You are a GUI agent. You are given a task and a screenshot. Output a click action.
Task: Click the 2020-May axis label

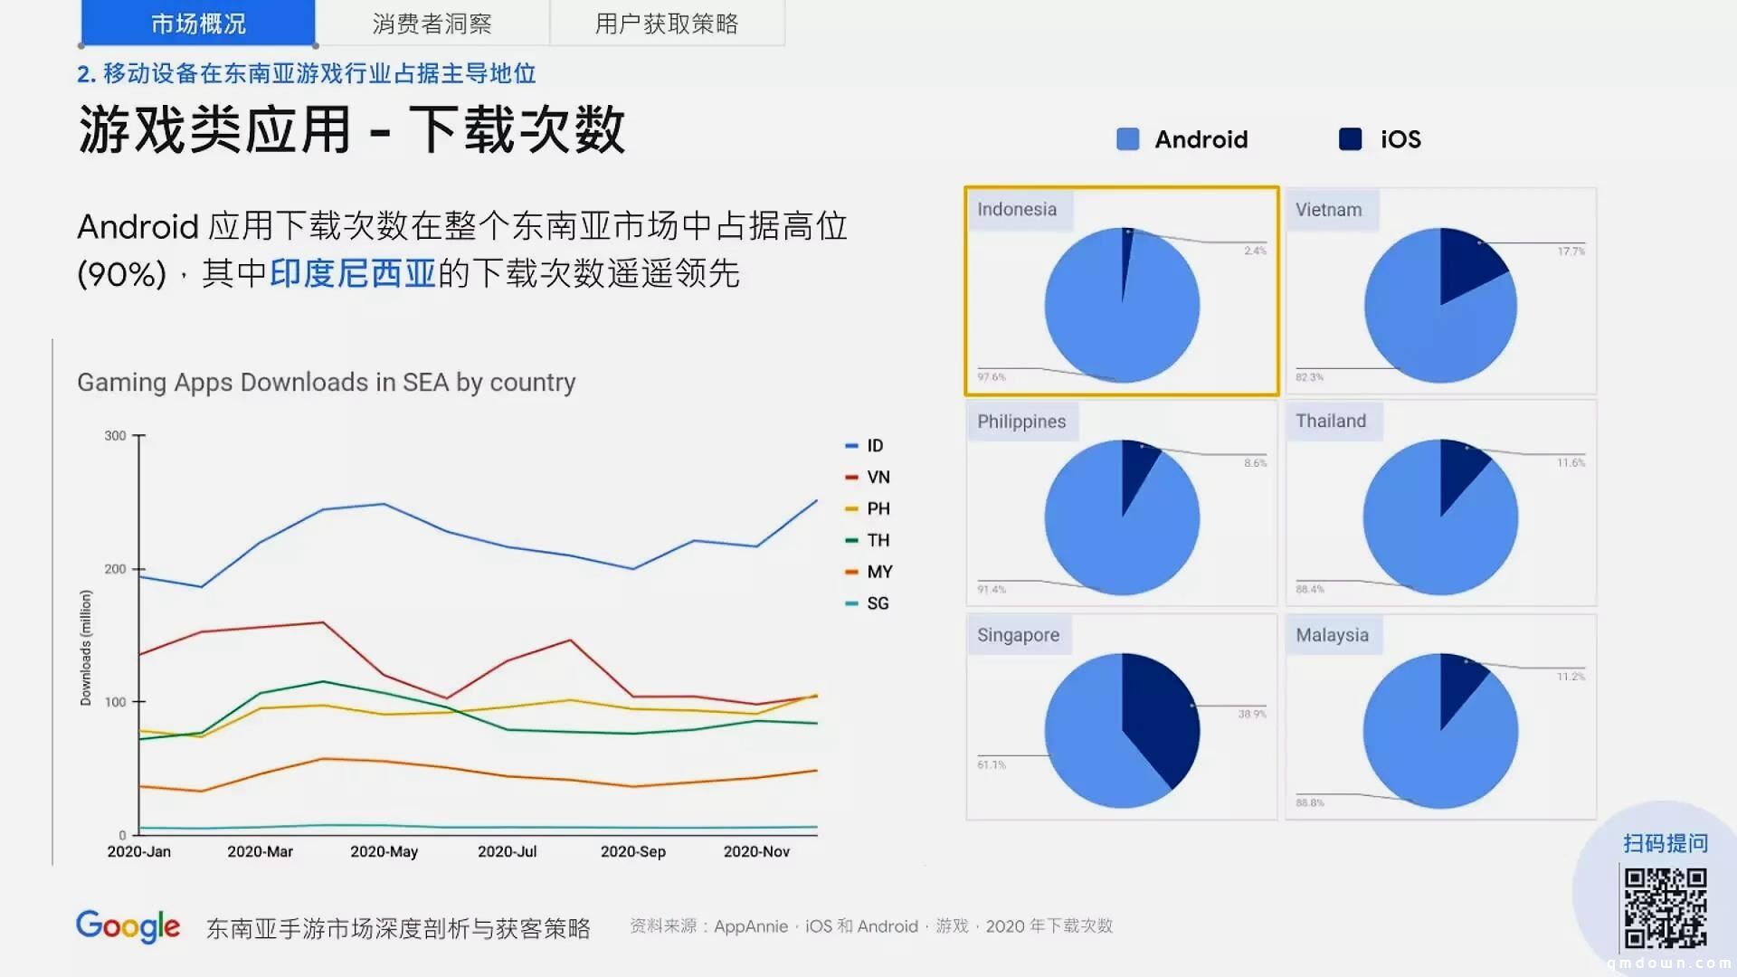(x=384, y=852)
